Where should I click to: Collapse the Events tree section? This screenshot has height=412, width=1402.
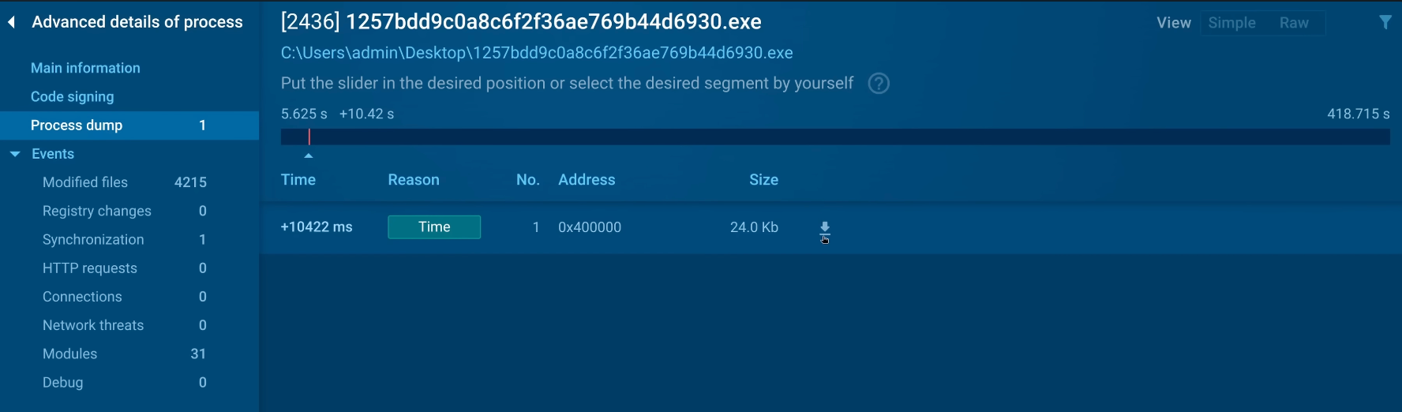point(15,154)
